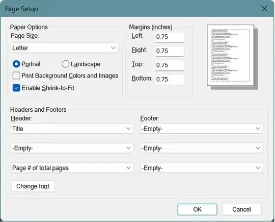Click the Bottom: margin label
275x222 pixels.
click(142, 79)
